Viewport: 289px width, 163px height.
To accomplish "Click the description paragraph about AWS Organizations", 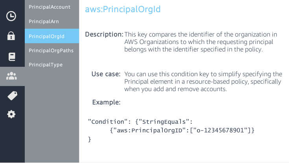I will click(199, 41).
